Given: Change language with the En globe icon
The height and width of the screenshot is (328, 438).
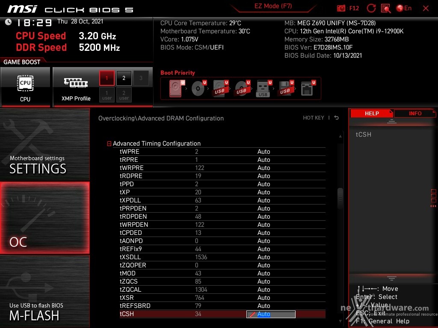Looking at the screenshot, I should click(404, 9).
